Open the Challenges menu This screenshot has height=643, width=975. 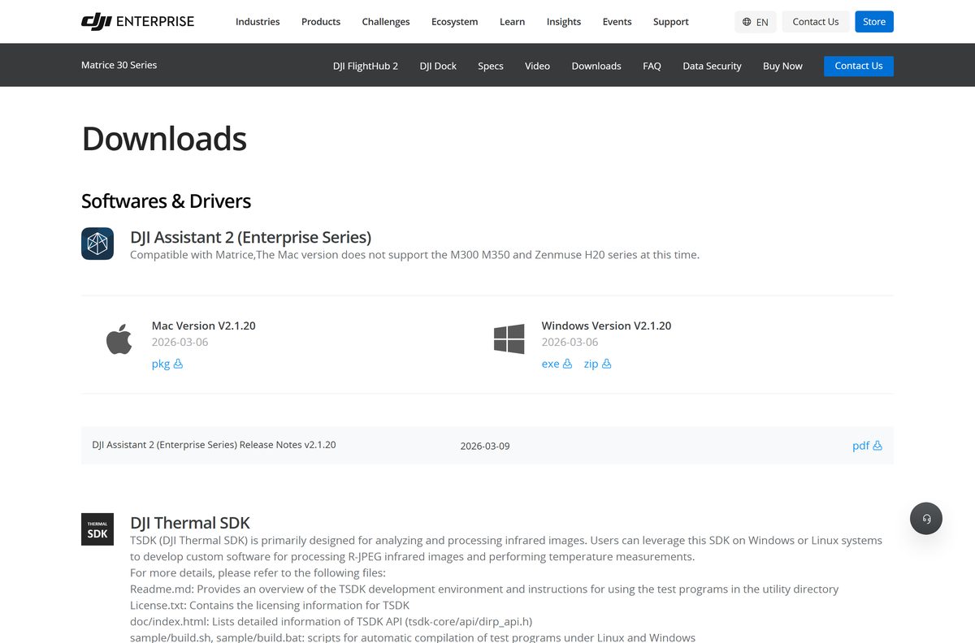point(386,22)
